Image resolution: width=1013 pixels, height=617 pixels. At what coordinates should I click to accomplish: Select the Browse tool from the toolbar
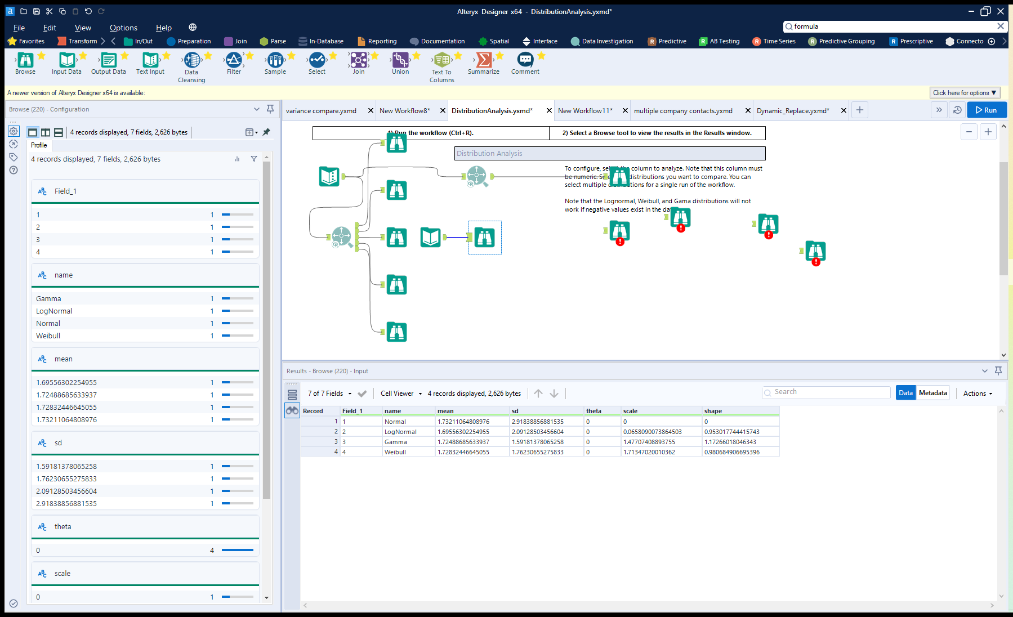tap(25, 63)
